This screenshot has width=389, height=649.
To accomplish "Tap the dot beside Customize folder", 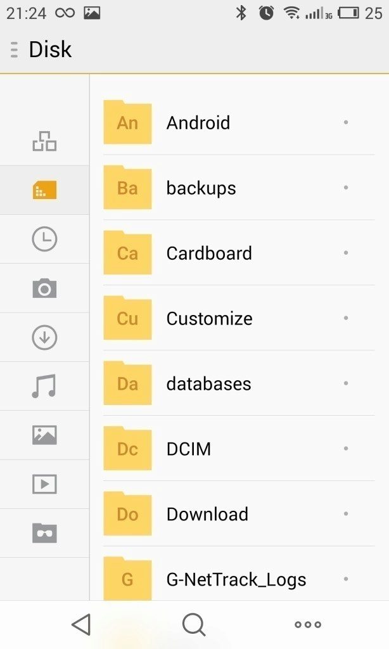I will tap(345, 318).
